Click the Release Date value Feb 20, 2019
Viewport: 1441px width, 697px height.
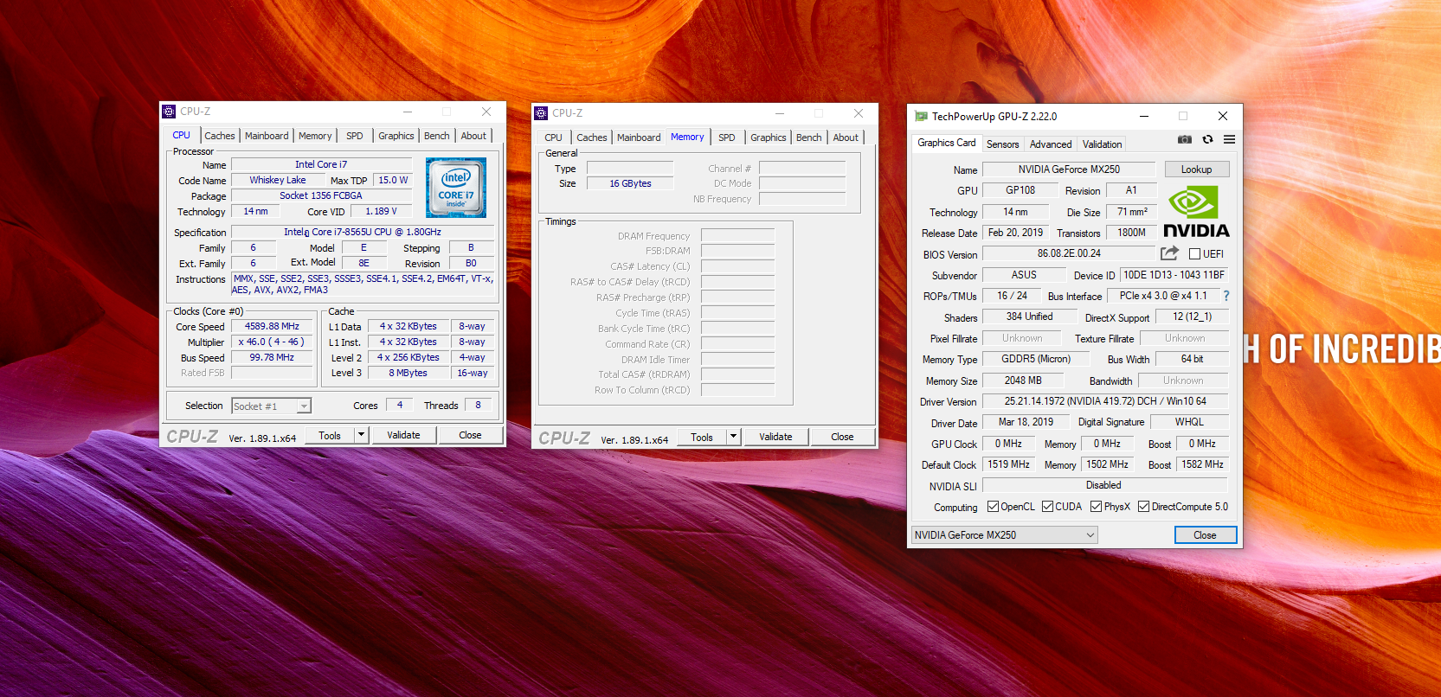point(1016,233)
